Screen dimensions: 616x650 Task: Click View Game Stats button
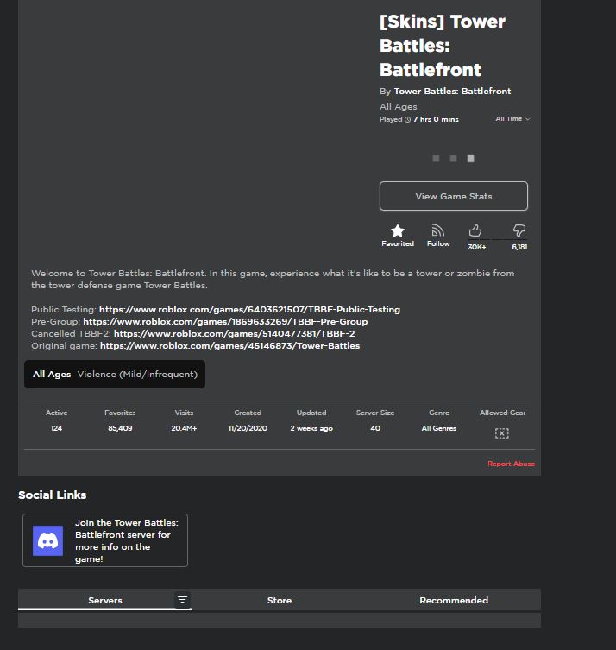click(x=454, y=196)
